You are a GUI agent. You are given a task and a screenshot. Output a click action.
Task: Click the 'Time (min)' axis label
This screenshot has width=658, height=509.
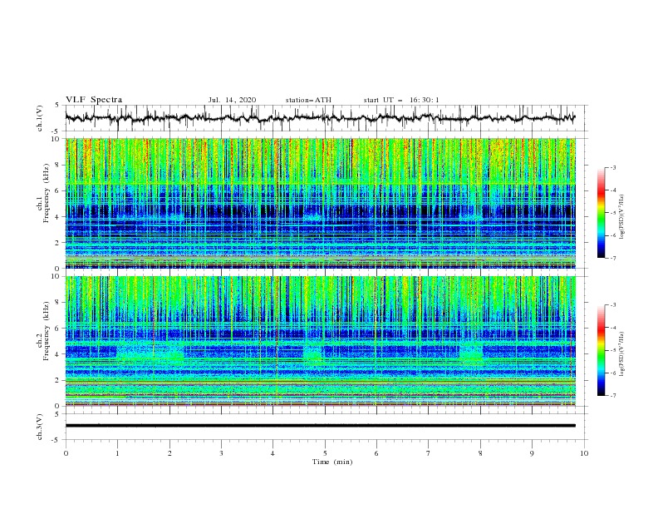[x=332, y=462]
